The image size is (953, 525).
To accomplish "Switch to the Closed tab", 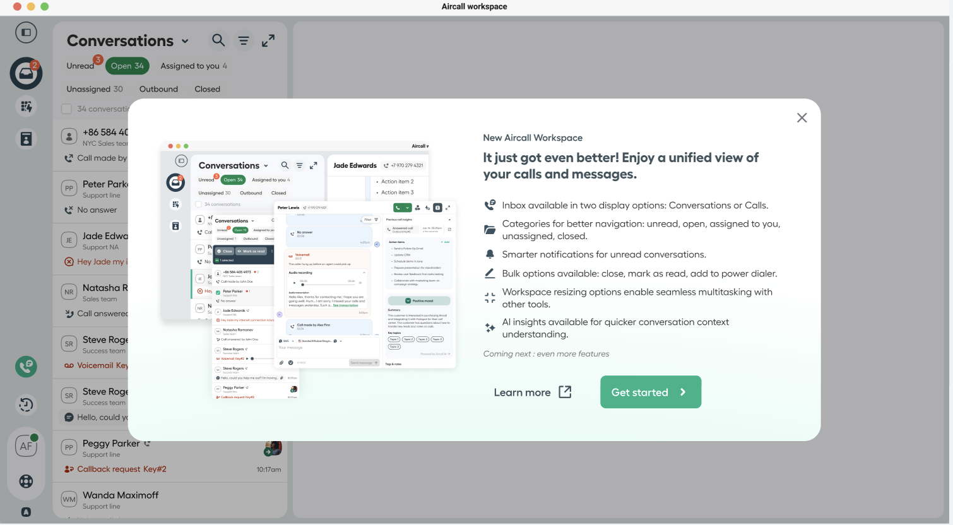I will coord(207,89).
